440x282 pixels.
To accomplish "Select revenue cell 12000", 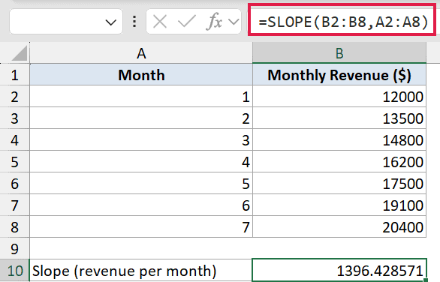I will [x=339, y=96].
